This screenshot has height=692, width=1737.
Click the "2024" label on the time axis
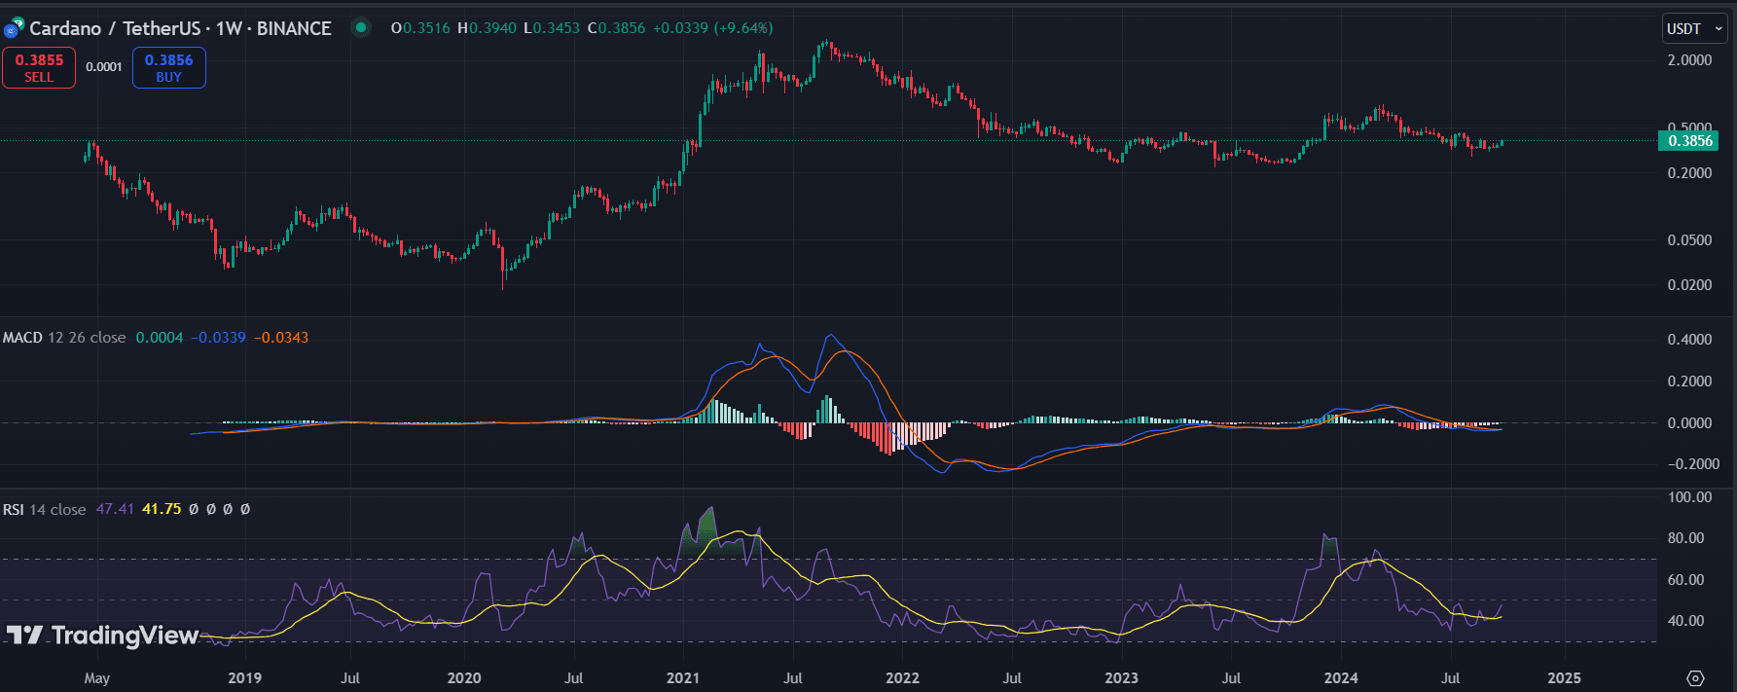[x=1341, y=678]
